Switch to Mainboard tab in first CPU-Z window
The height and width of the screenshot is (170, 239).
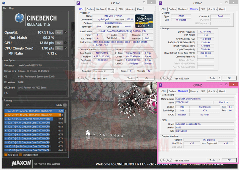(101, 9)
